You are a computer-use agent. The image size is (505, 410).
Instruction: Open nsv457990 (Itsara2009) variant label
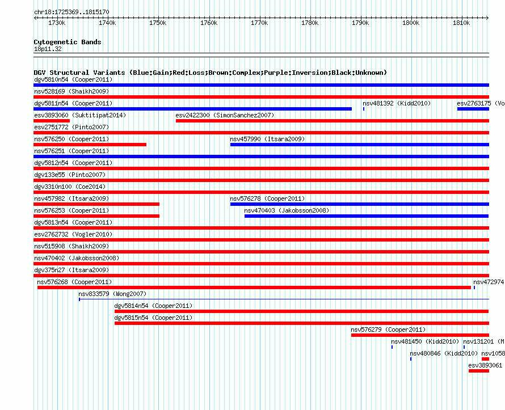point(267,139)
